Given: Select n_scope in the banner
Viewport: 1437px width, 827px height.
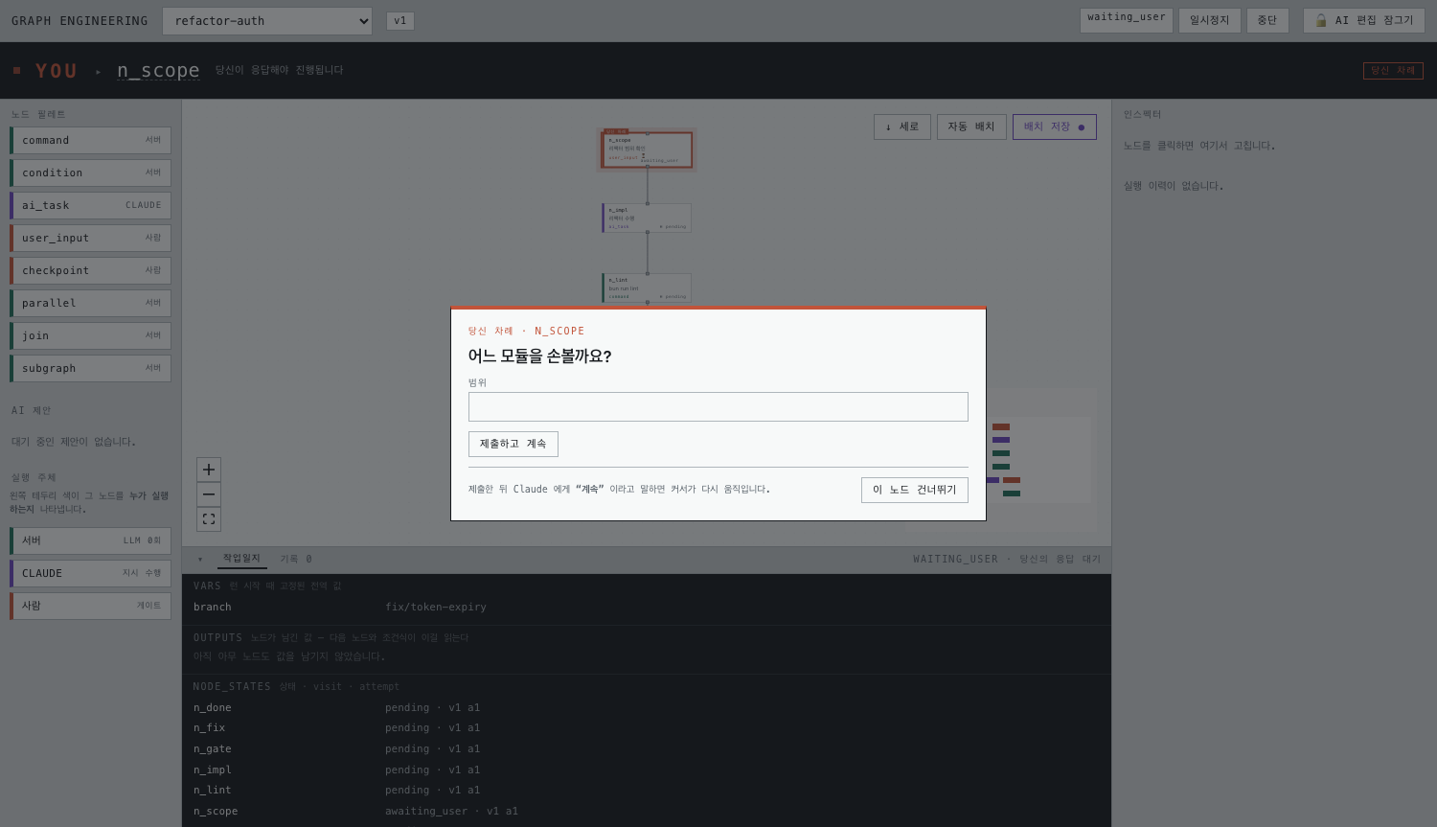Looking at the screenshot, I should tap(158, 71).
